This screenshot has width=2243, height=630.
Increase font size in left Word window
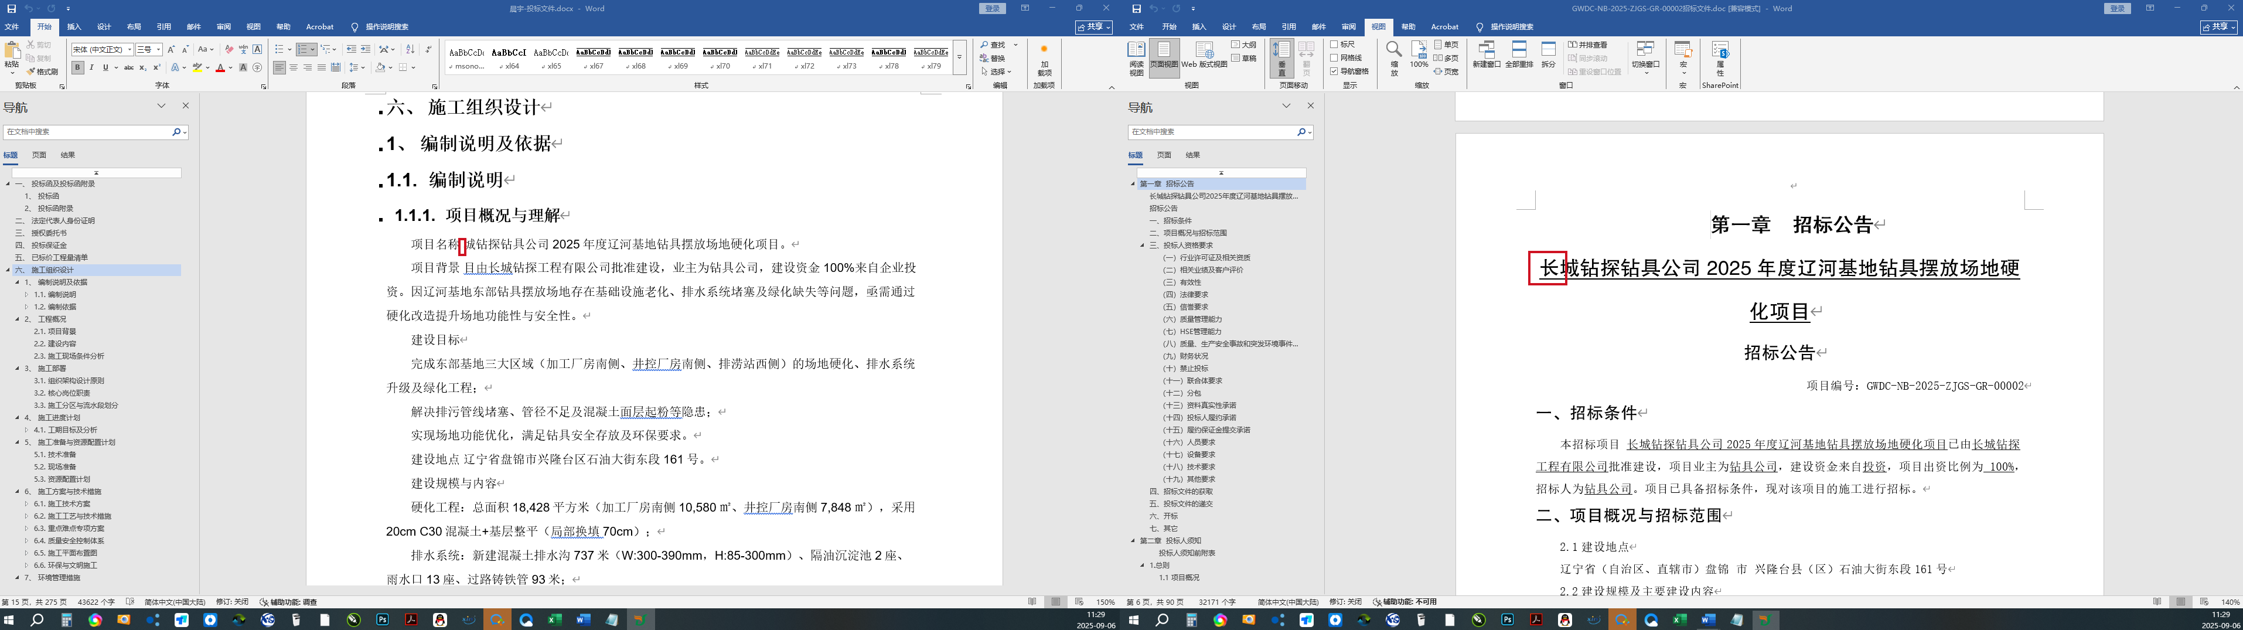(x=171, y=50)
